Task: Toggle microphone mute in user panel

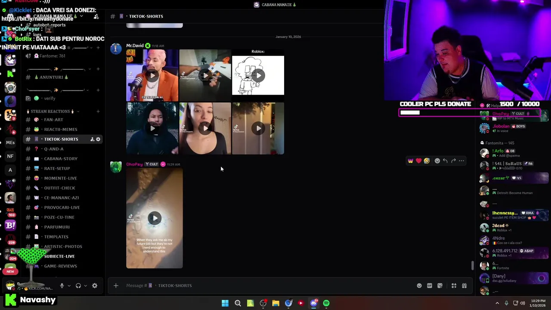Action: (62, 285)
